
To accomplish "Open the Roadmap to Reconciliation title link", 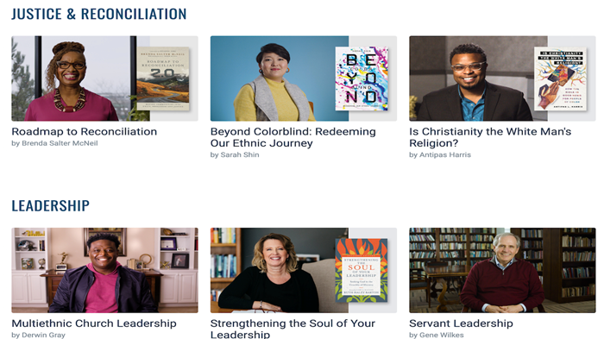I will point(85,132).
